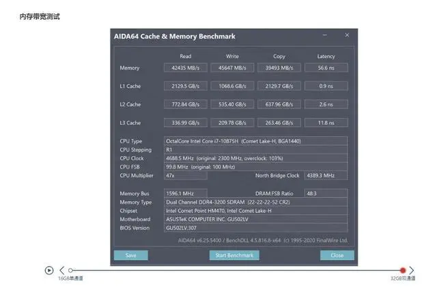
Task: Click Memory Write value 45647 MB/s
Action: coord(232,68)
